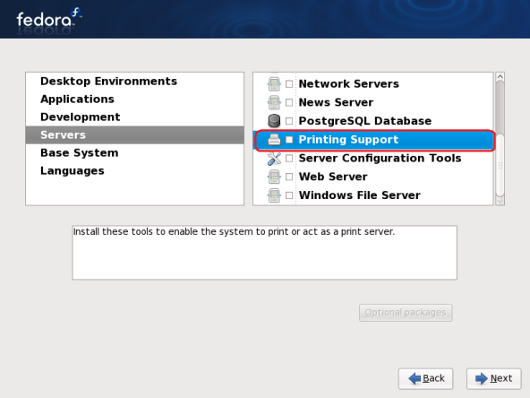This screenshot has height=398, width=530.
Task: Click the package list scroll-down arrow
Action: pos(500,201)
